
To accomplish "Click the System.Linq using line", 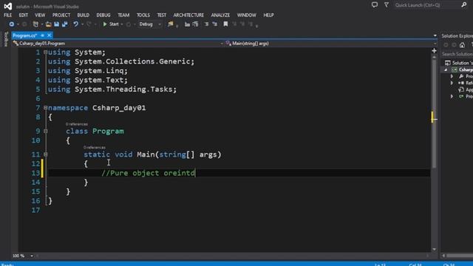I will click(x=88, y=71).
